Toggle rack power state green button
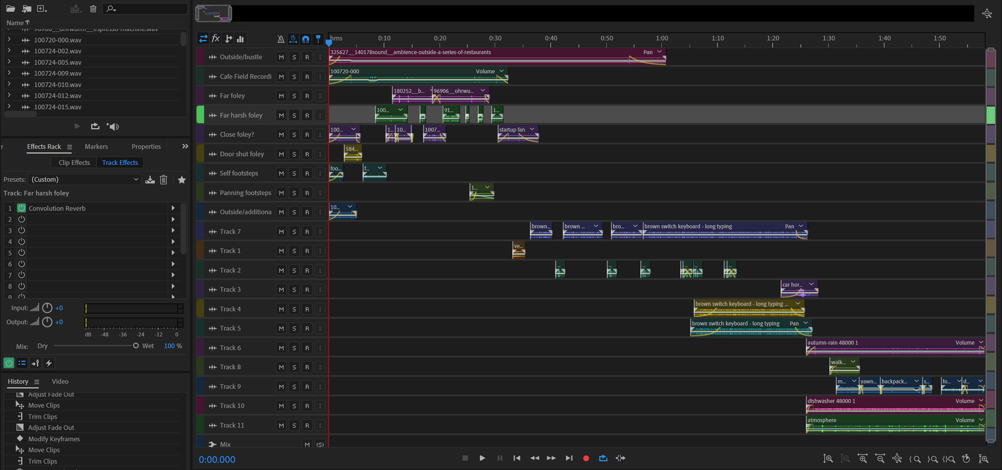 9,363
